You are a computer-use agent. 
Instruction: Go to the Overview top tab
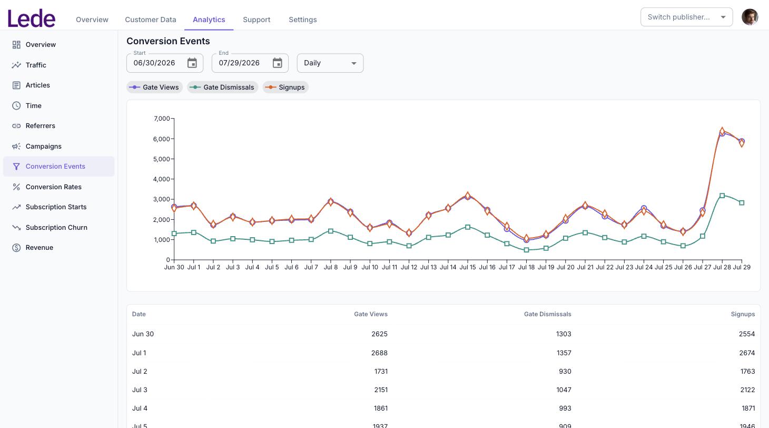92,20
